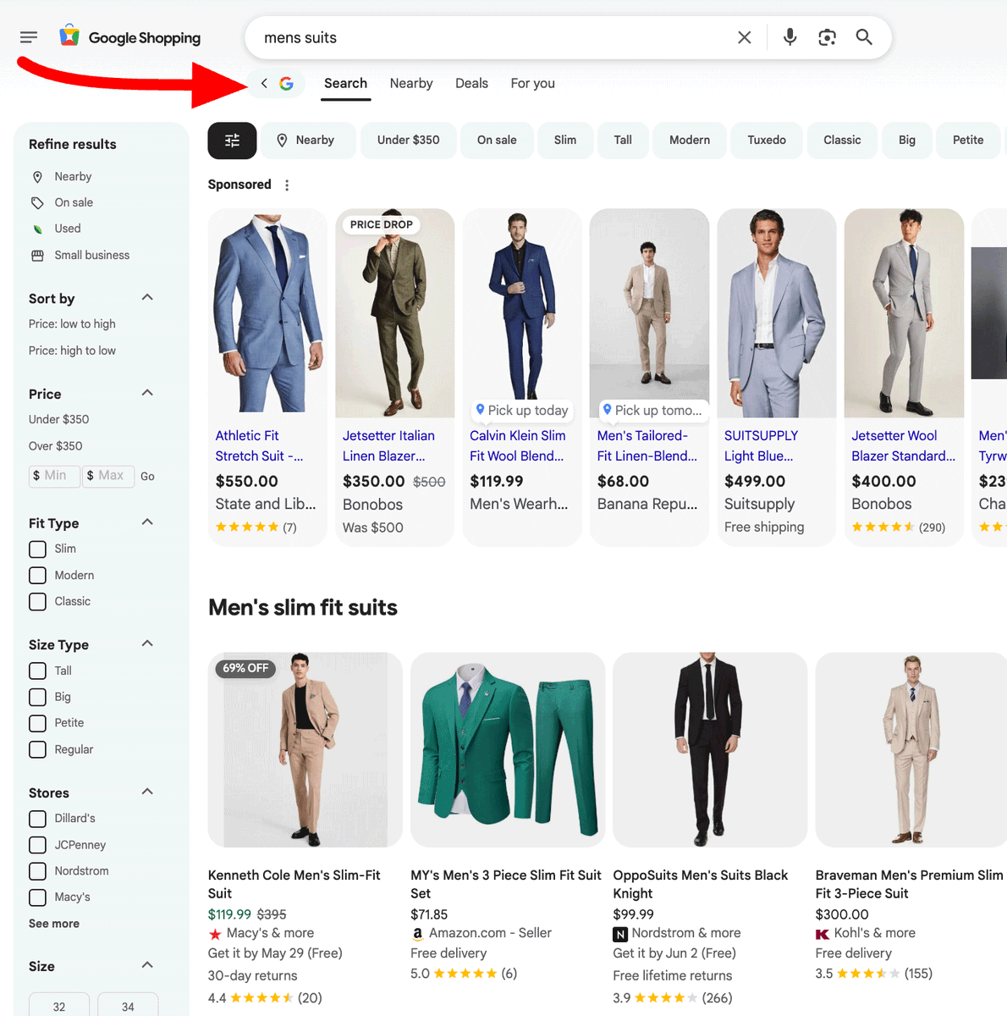Click the Macy's star logo
The image size is (1007, 1016).
point(215,934)
